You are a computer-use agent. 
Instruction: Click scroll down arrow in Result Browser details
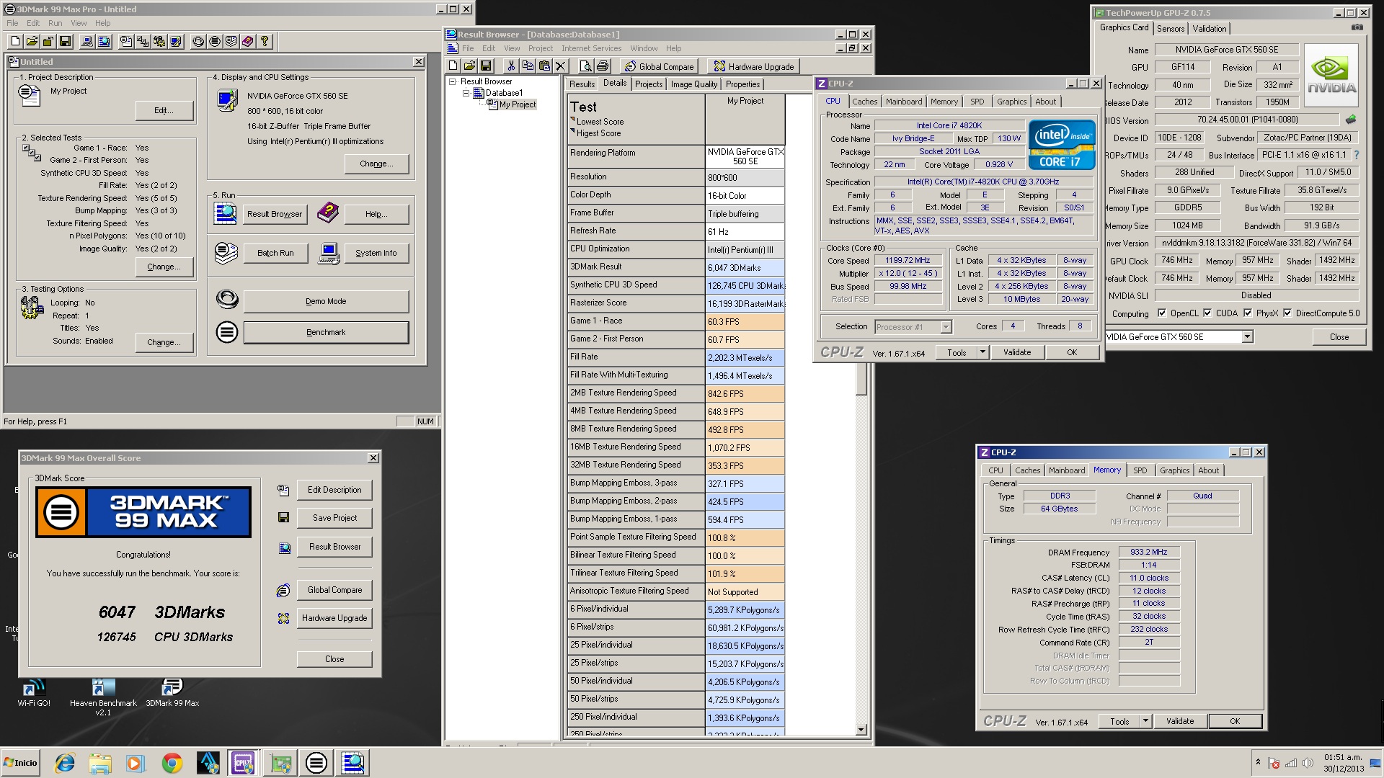[861, 730]
